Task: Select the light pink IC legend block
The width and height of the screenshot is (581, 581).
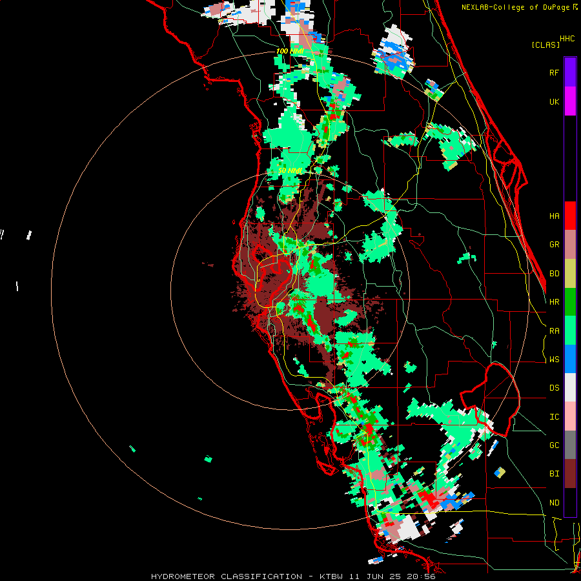Action: click(570, 416)
